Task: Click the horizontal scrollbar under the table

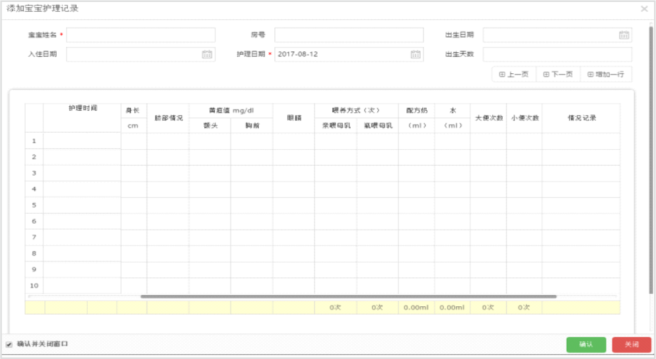Action: pos(348,297)
